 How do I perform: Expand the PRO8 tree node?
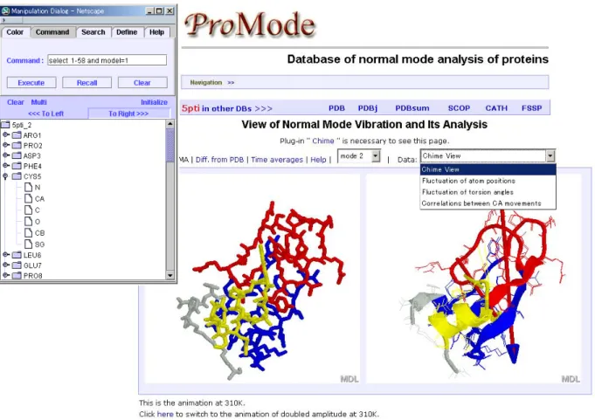click(6, 276)
